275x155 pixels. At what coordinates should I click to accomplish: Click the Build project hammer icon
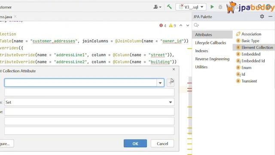(x=169, y=7)
